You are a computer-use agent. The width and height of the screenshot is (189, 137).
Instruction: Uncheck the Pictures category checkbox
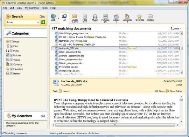click(x=12, y=55)
